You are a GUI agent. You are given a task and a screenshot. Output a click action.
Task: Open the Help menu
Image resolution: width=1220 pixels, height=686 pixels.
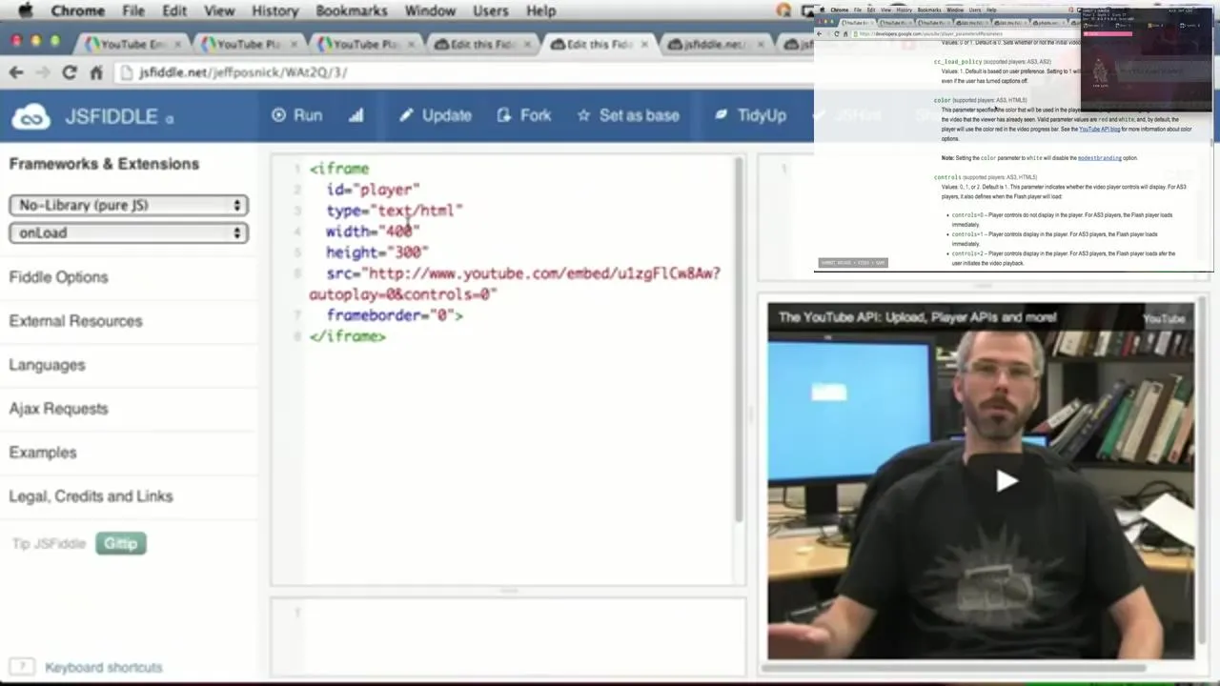point(540,10)
